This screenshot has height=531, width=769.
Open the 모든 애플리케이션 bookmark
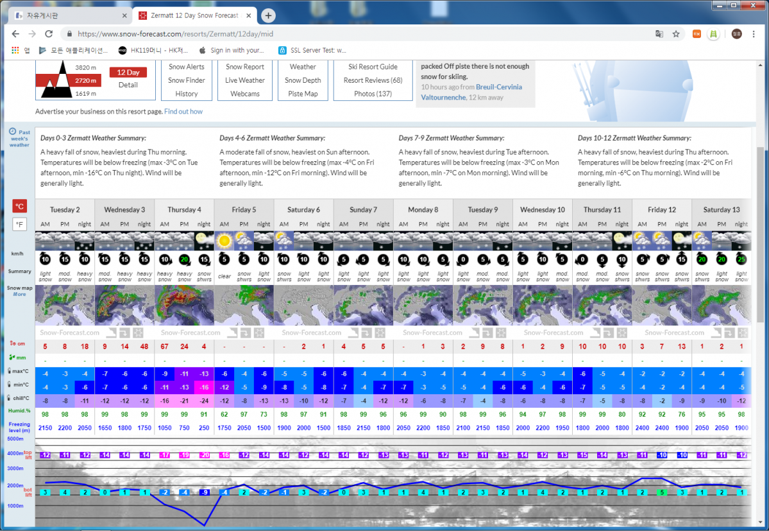73,50
